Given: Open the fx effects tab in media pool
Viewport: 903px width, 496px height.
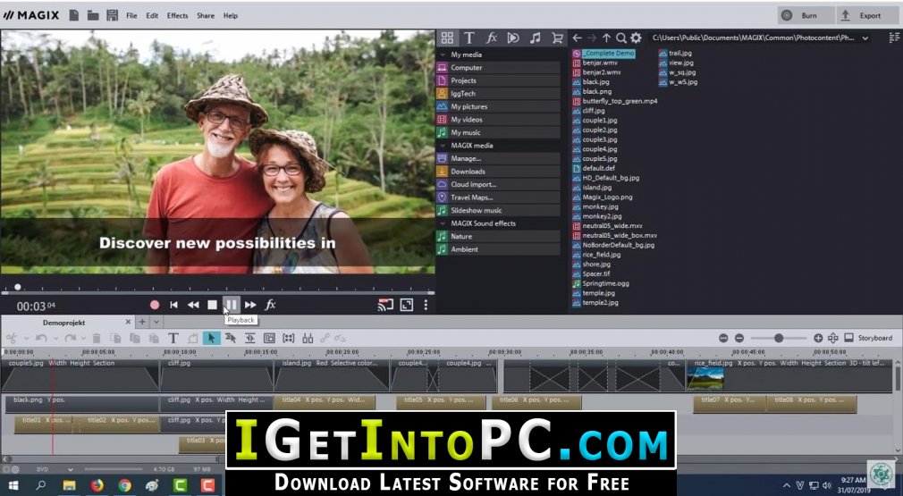Looking at the screenshot, I should 491,38.
